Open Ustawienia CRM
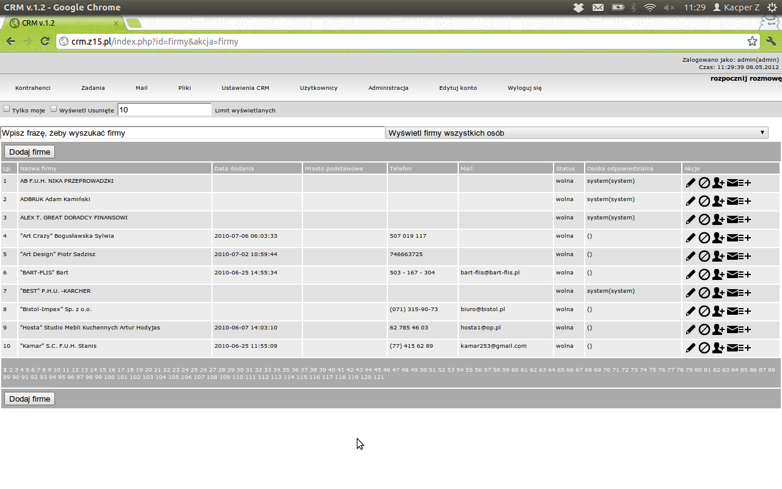This screenshot has width=782, height=489. (x=246, y=88)
